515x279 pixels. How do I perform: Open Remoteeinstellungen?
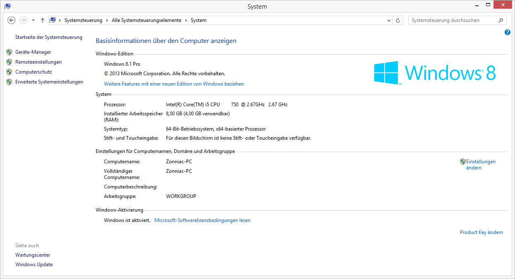(x=39, y=62)
